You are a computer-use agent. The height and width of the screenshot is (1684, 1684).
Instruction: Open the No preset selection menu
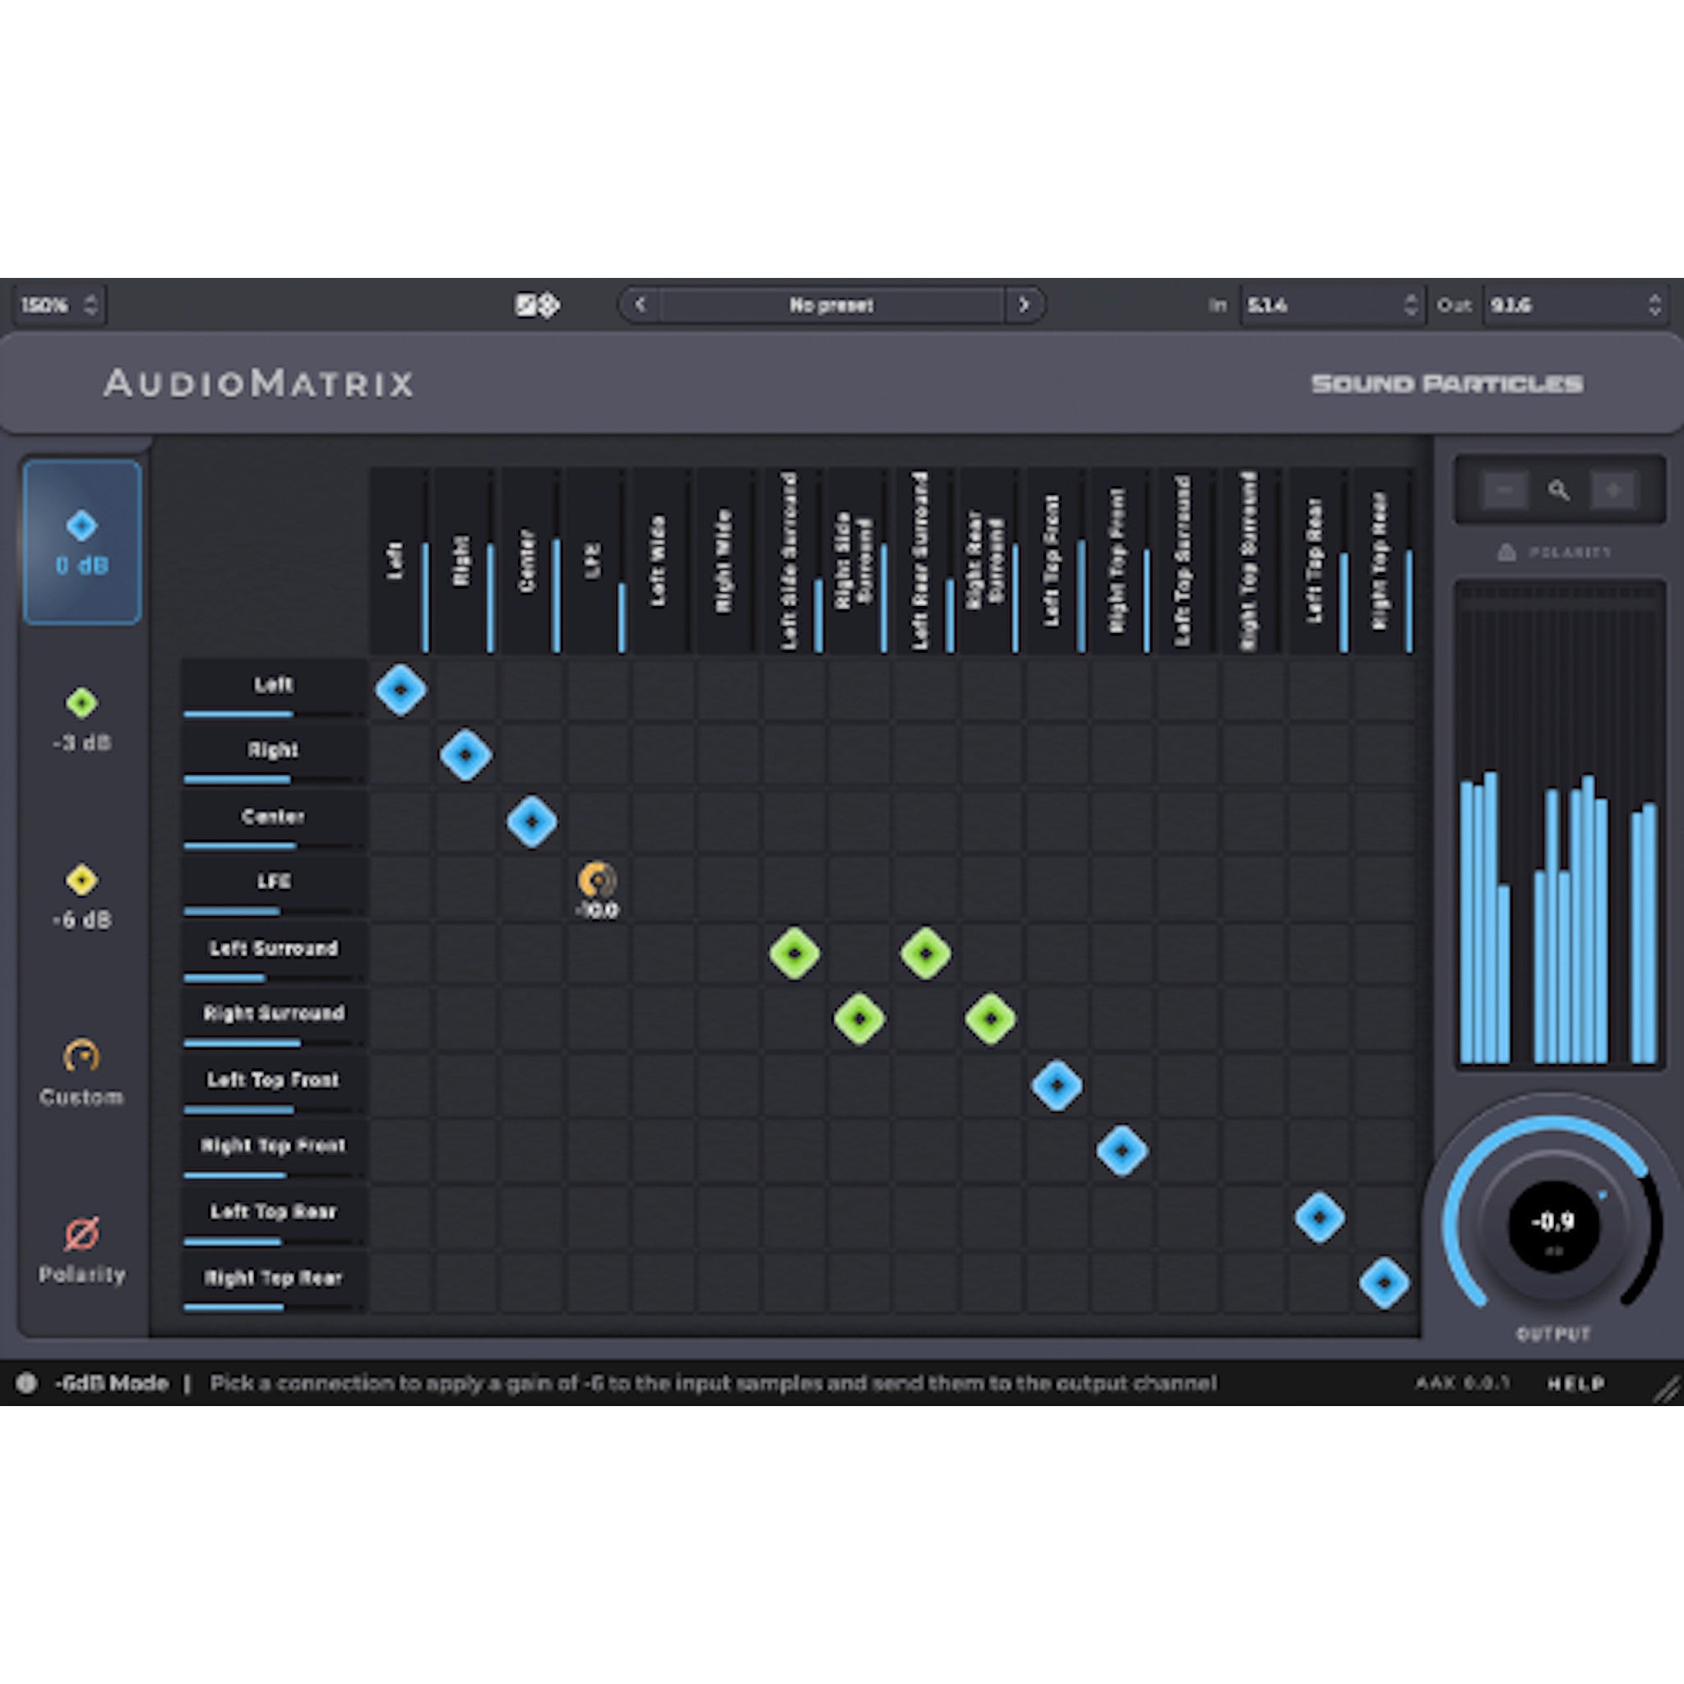pyautogui.click(x=830, y=306)
